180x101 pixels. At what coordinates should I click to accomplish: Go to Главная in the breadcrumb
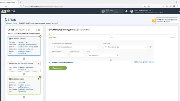(8, 23)
